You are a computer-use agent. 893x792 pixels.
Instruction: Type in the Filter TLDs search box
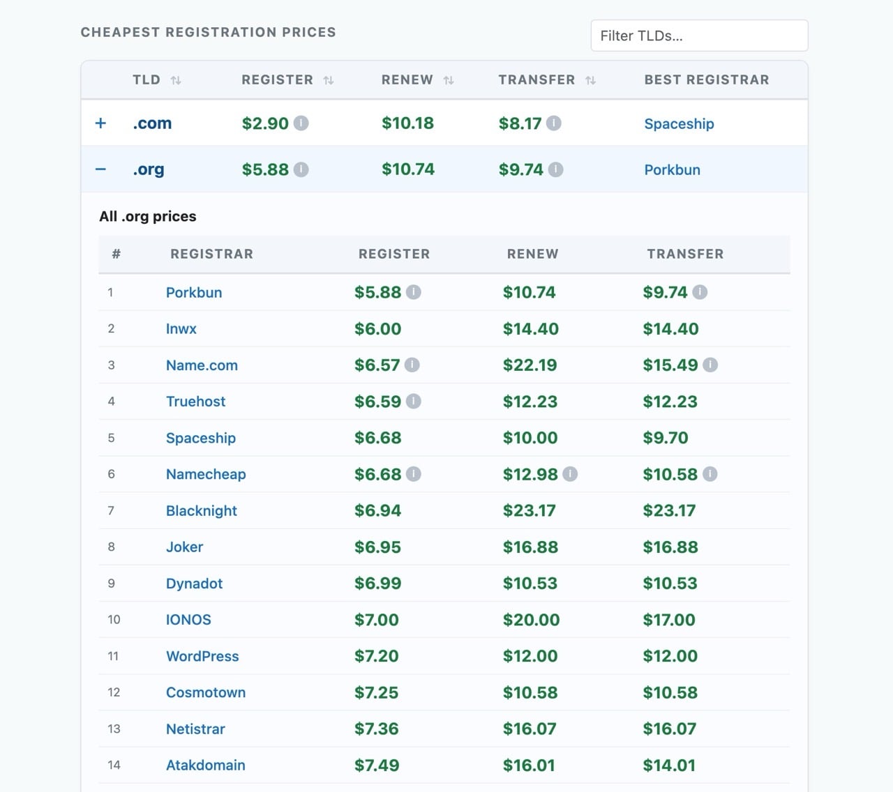coord(699,36)
